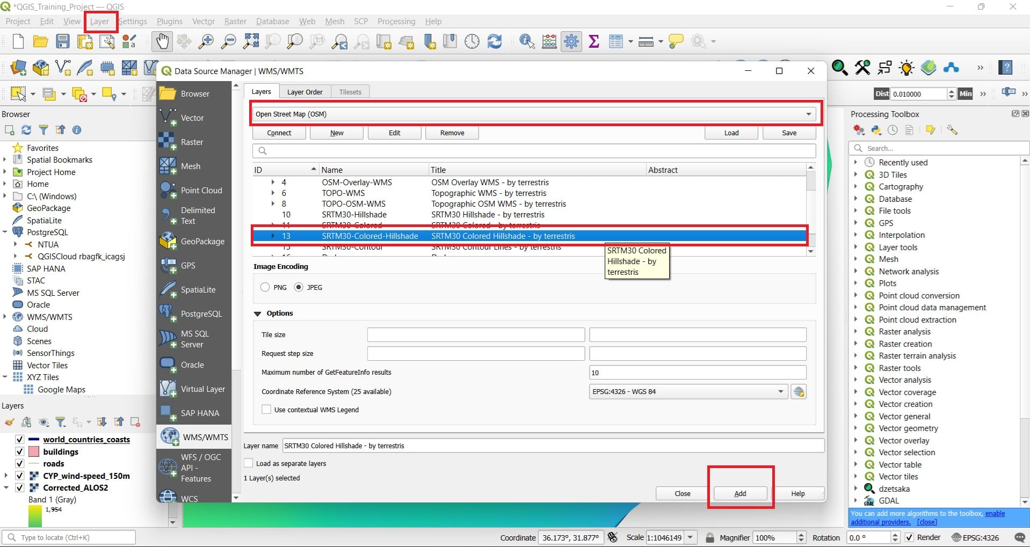This screenshot has width=1030, height=547.
Task: Click the Temporal Controller clock icon
Action: pos(472,41)
